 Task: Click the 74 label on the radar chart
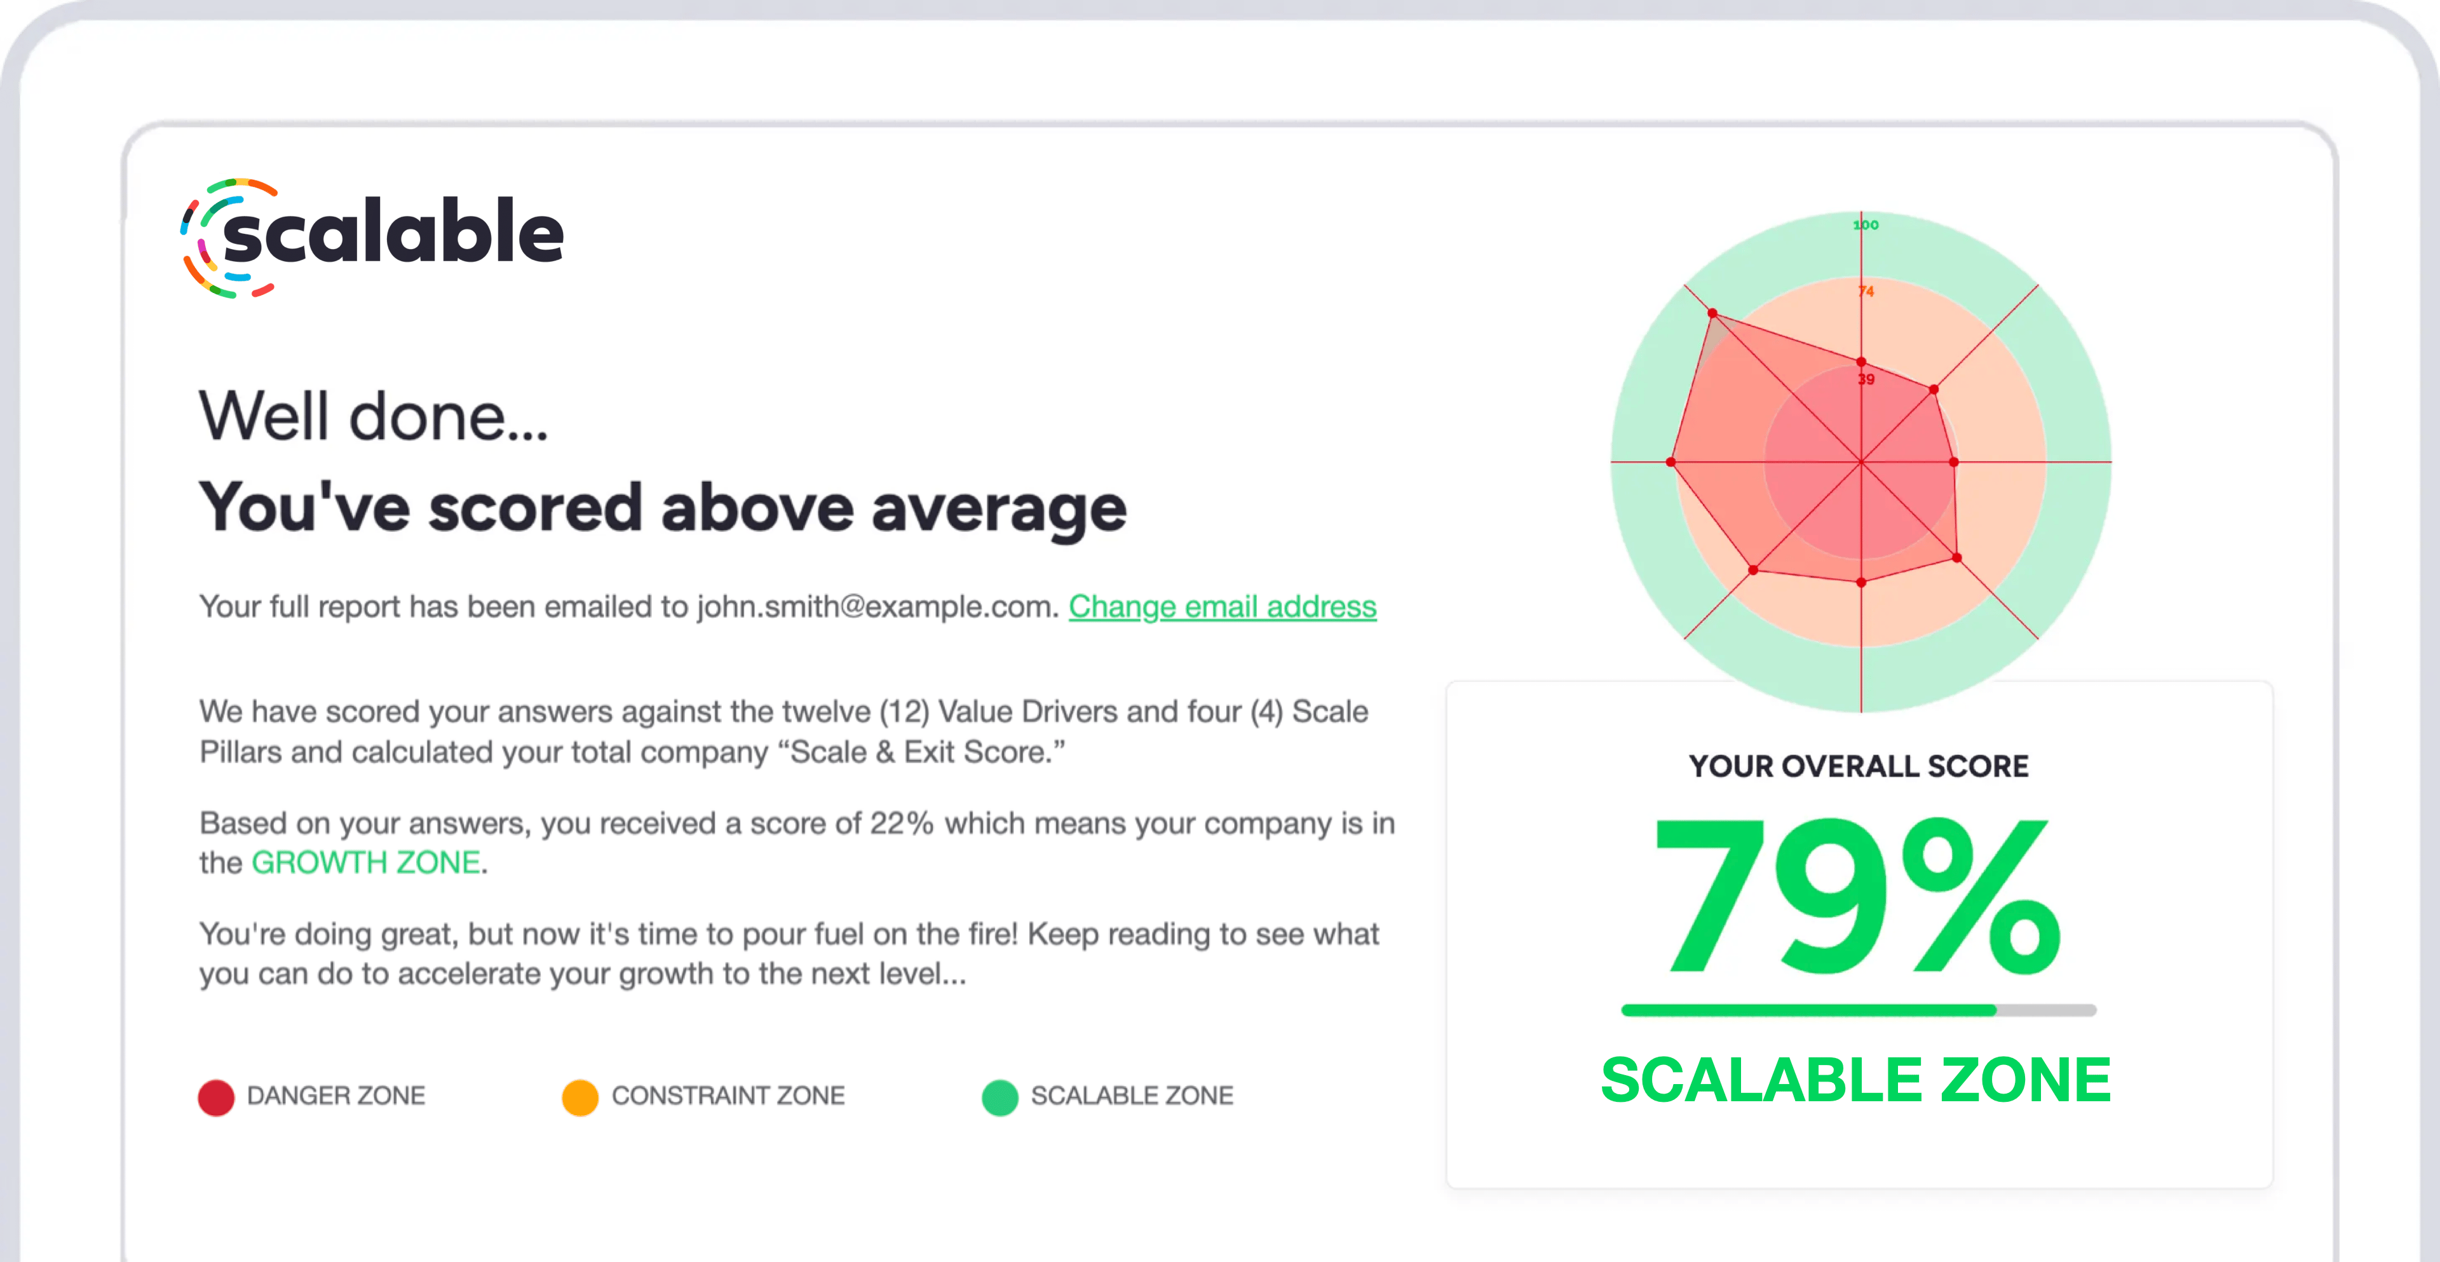point(1866,291)
